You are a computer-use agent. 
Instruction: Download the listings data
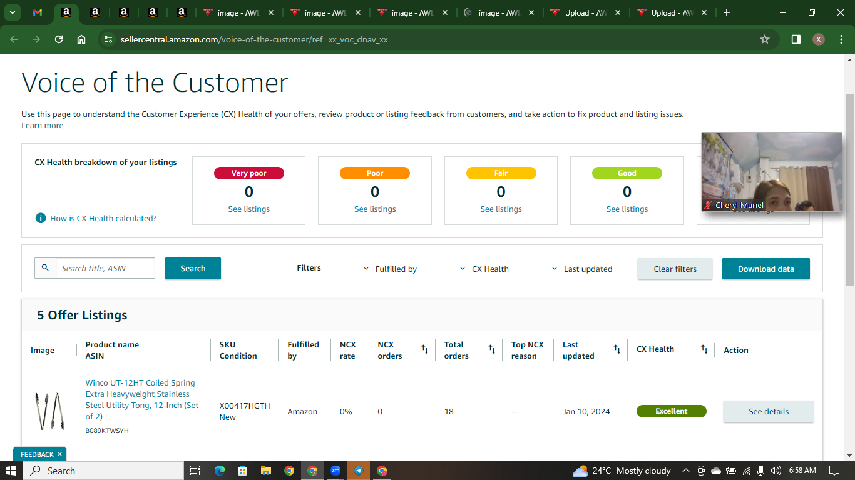click(765, 269)
